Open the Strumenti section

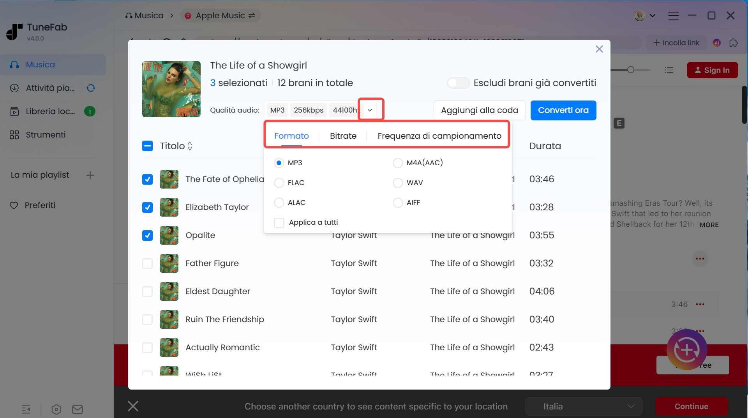pyautogui.click(x=45, y=135)
